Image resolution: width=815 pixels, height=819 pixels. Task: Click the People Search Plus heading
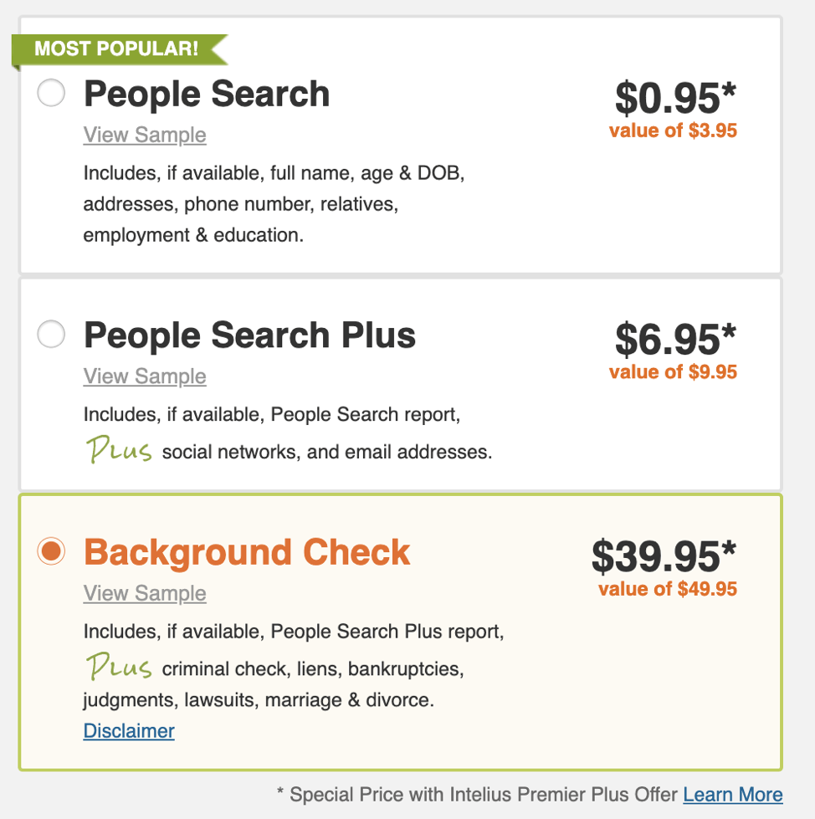(x=249, y=335)
